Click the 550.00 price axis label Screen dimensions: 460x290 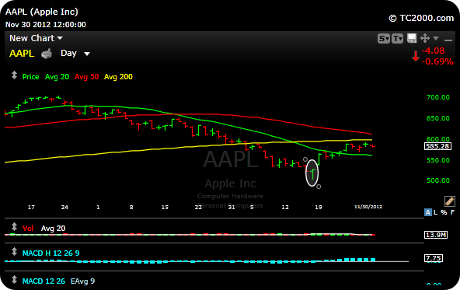(x=438, y=160)
